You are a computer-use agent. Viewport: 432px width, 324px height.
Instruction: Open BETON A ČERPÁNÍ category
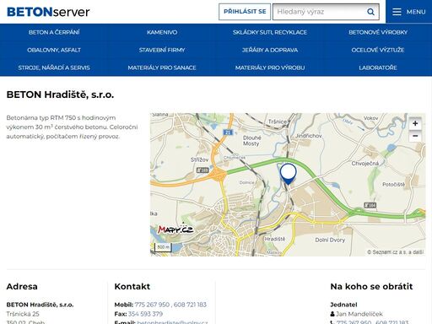[x=54, y=32]
